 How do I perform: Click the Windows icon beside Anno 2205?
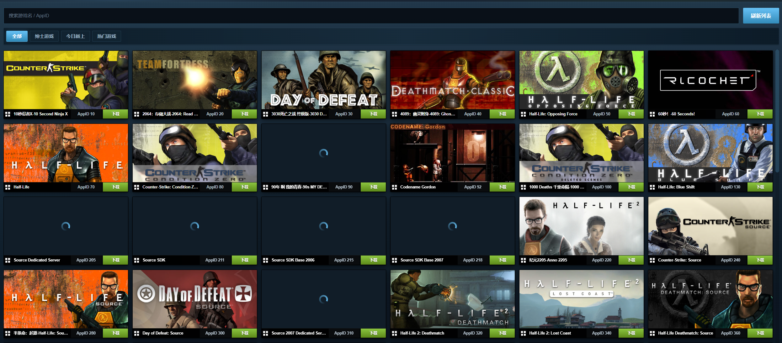524,260
